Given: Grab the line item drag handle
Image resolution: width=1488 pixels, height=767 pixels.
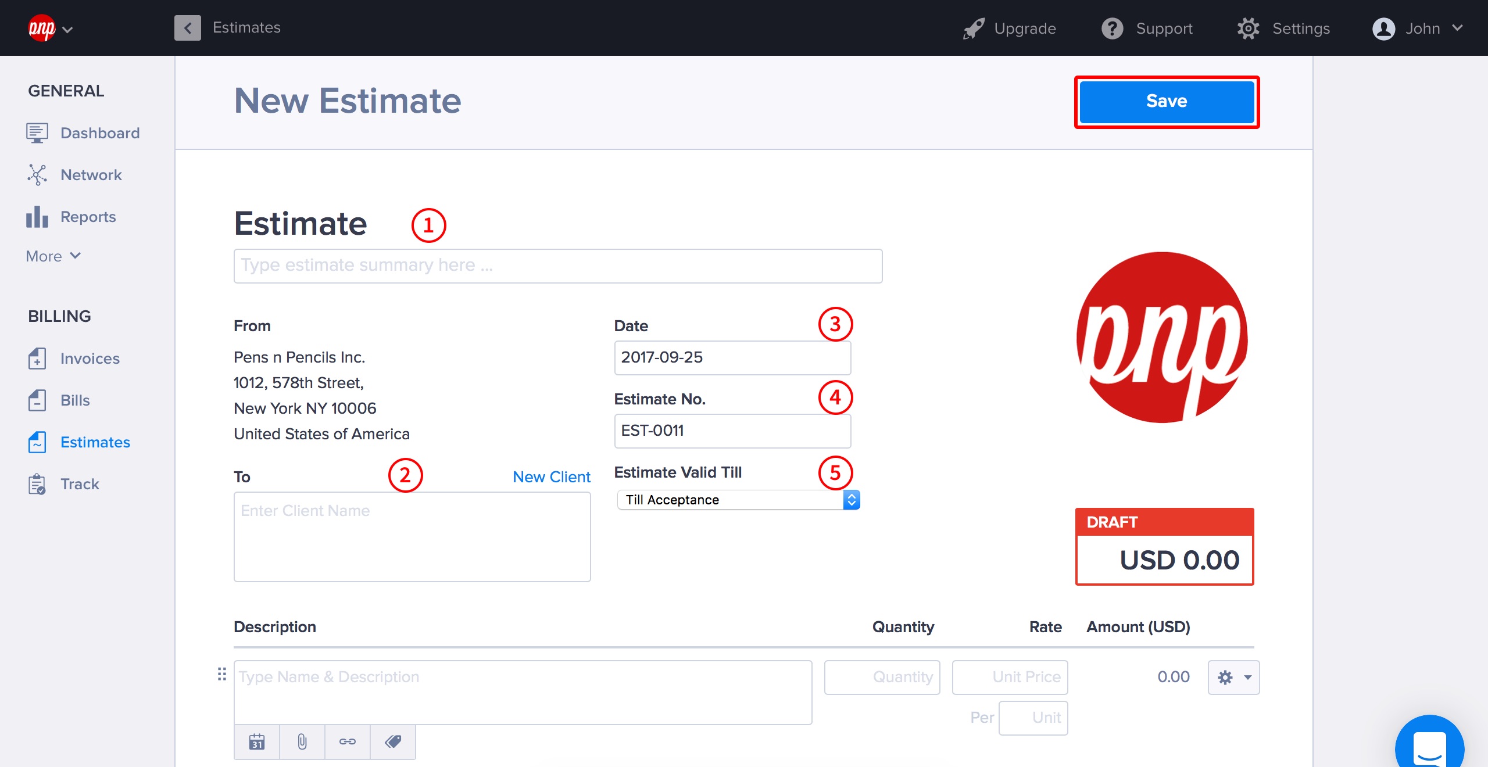Looking at the screenshot, I should [x=221, y=674].
